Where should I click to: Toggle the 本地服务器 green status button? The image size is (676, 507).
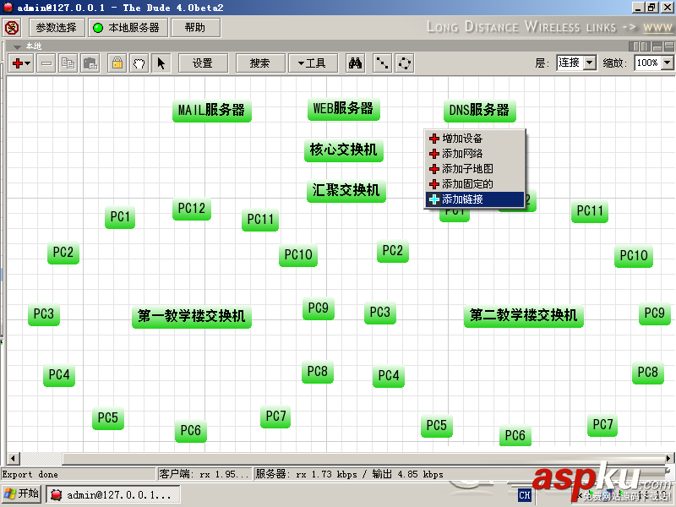128,28
